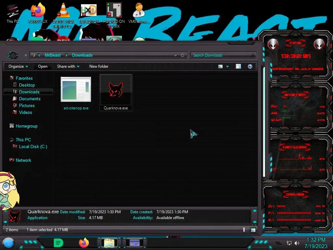
Task: Refresh the Downloads folder view
Action: (182, 55)
